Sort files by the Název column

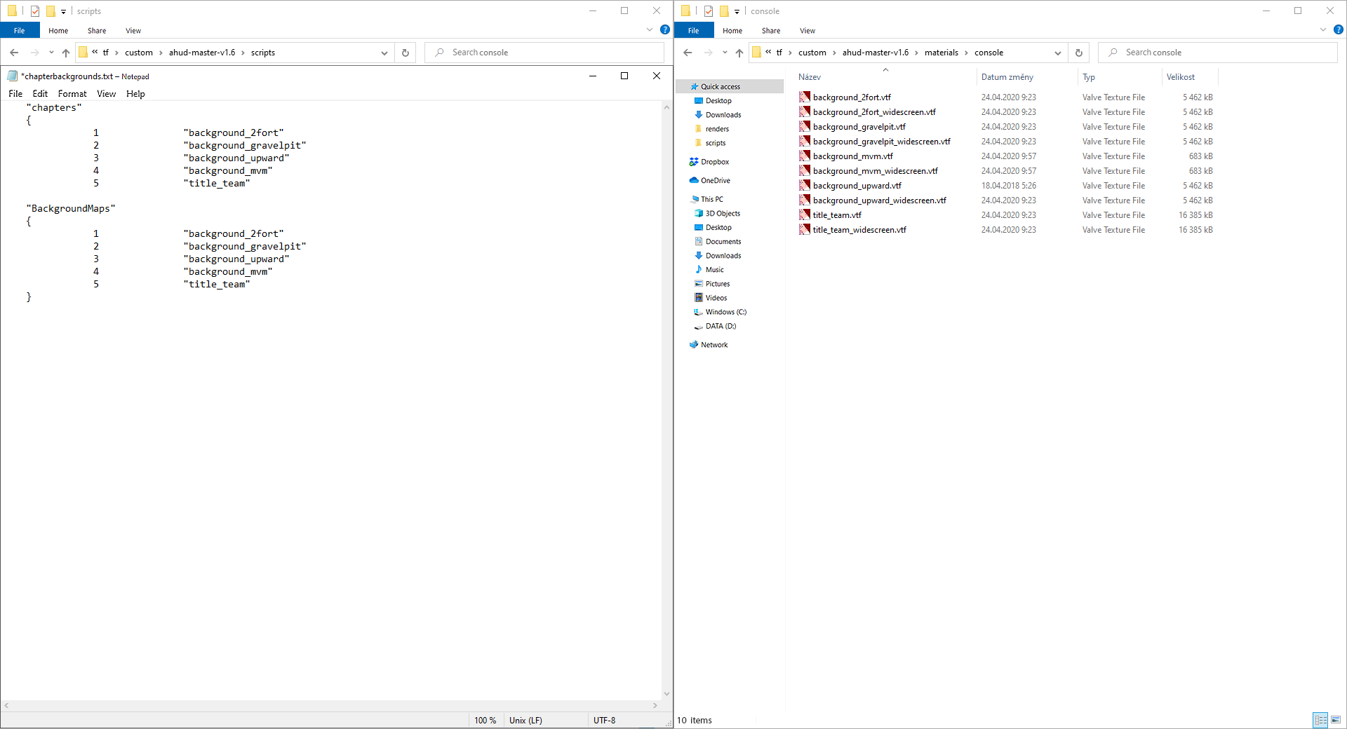tap(810, 77)
